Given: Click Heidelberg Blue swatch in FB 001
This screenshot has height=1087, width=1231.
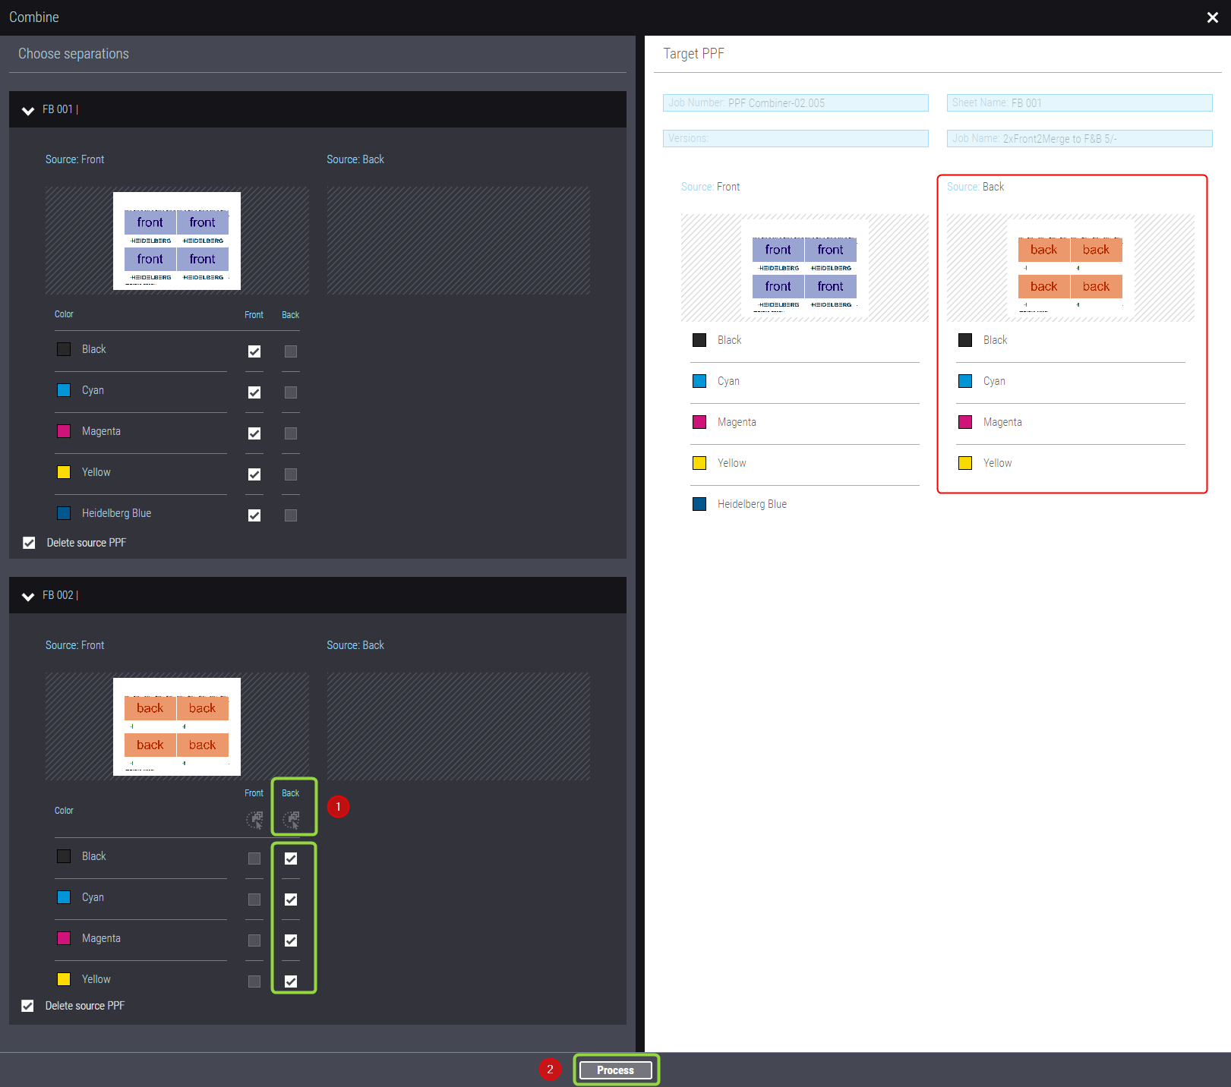Looking at the screenshot, I should pyautogui.click(x=64, y=513).
